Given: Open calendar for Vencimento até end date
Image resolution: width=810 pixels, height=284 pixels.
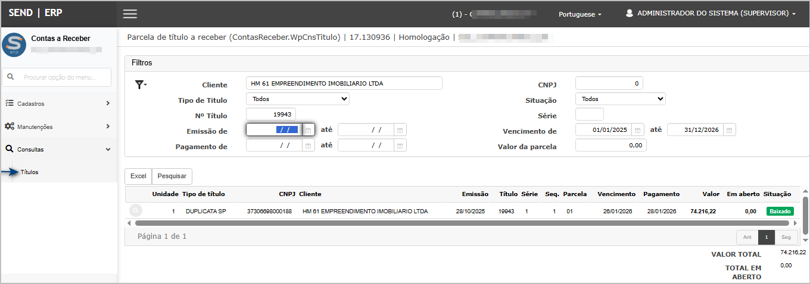Looking at the screenshot, I should (730, 130).
